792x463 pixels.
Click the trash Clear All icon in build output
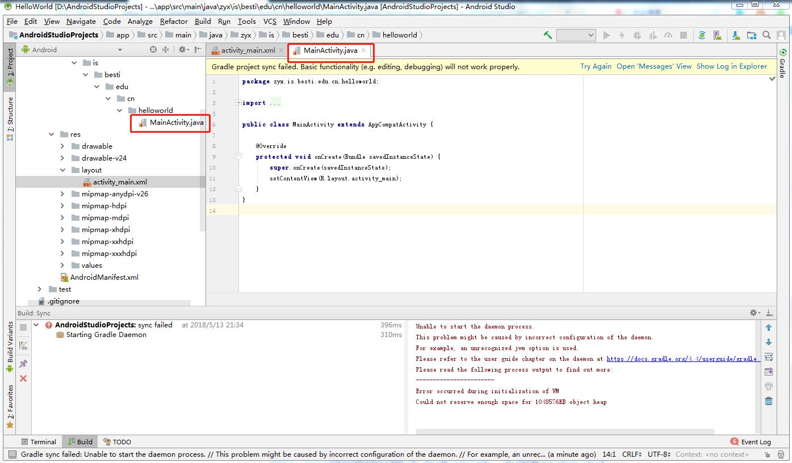click(769, 402)
